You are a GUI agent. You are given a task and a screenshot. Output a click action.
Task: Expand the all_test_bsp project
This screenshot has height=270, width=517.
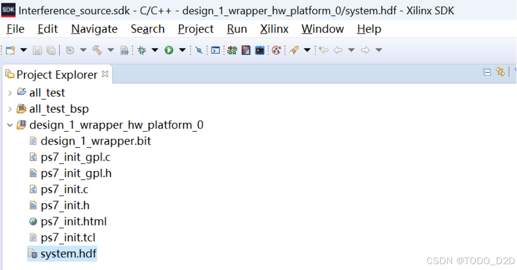(10, 109)
